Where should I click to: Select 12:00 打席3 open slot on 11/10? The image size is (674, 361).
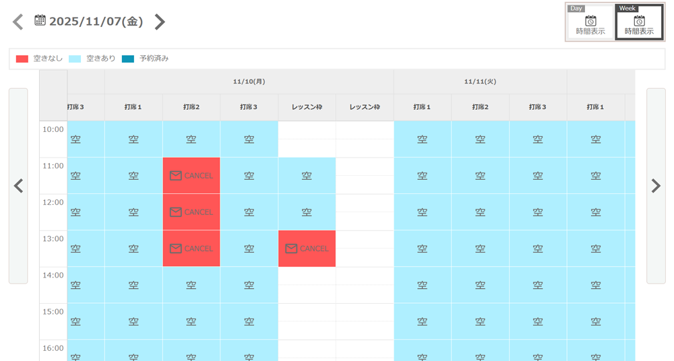249,212
